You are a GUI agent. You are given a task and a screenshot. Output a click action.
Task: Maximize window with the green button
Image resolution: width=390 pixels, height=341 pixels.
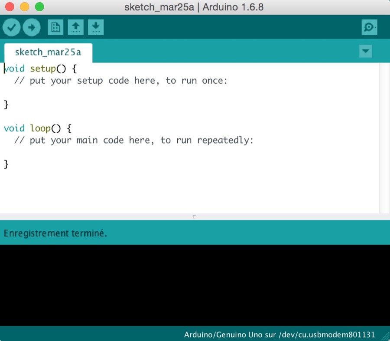pyautogui.click(x=39, y=7)
